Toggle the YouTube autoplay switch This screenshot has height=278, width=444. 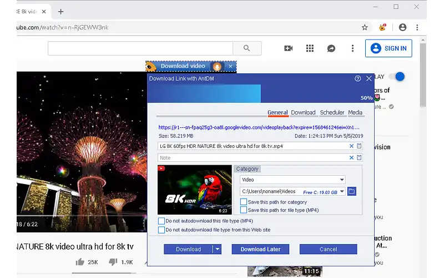pos(397,76)
